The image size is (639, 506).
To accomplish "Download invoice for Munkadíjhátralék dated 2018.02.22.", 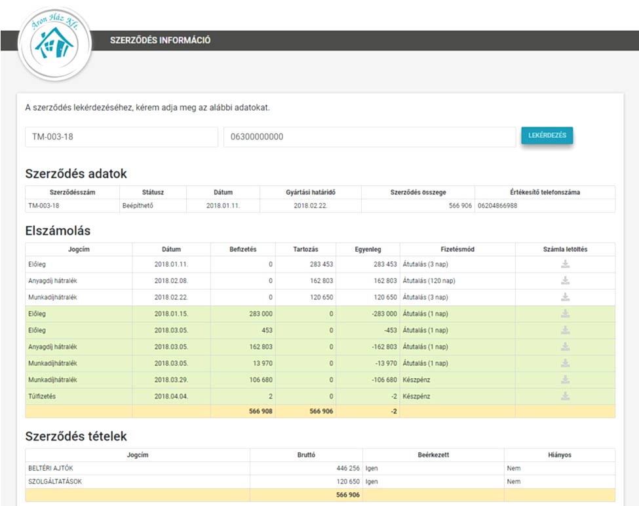I will (x=565, y=297).
